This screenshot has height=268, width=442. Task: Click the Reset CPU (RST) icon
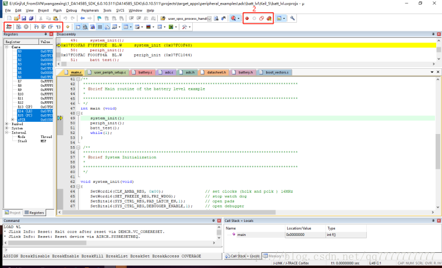click(x=9, y=27)
